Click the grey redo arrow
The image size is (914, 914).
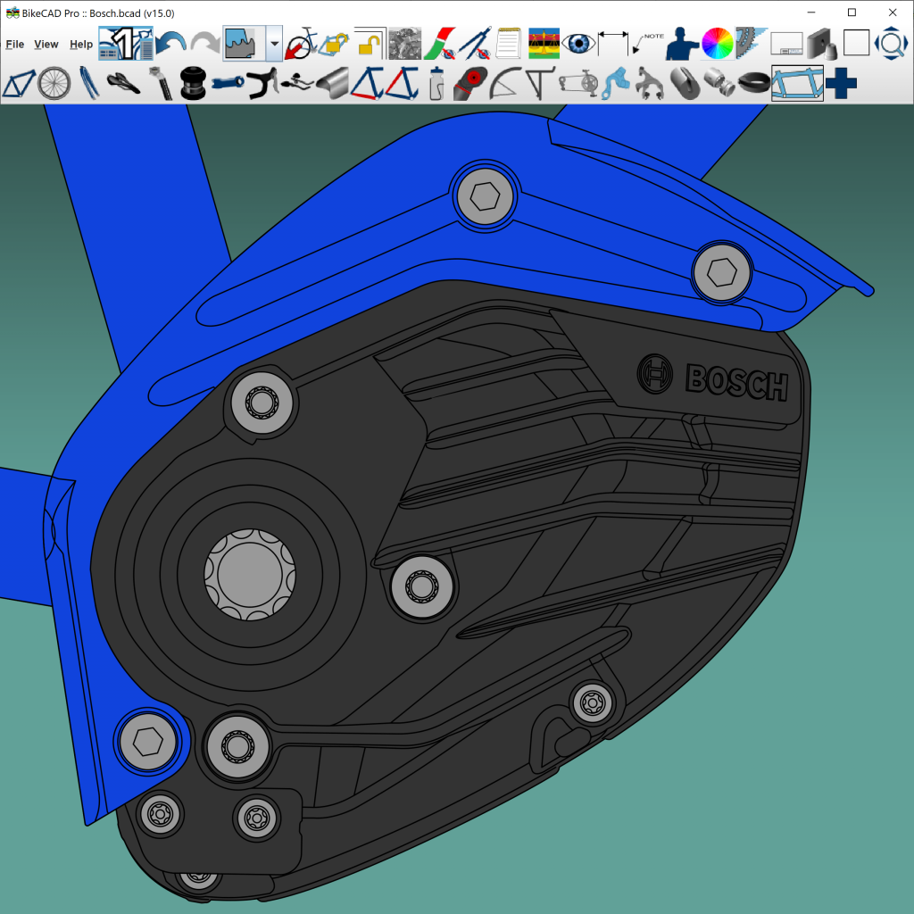[204, 44]
